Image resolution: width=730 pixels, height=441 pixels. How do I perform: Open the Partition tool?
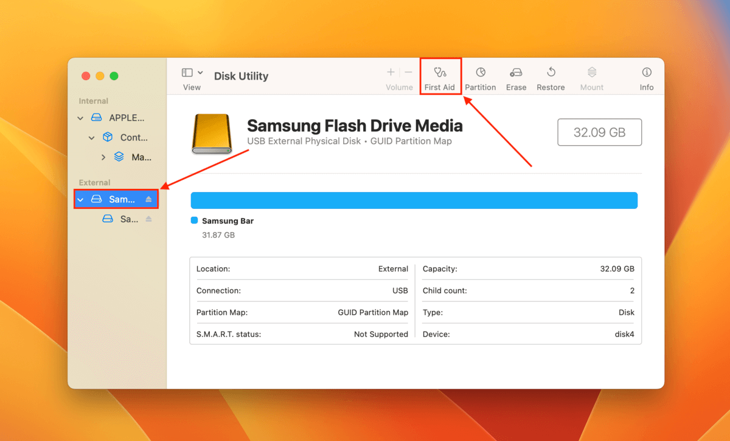point(481,78)
